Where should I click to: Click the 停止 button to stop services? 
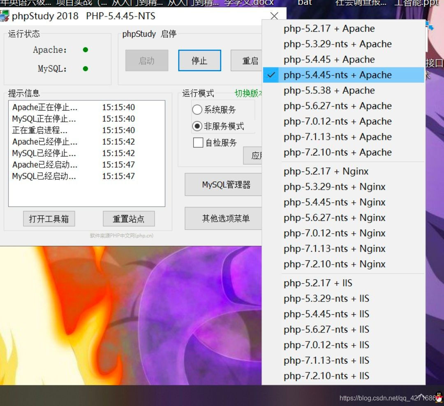click(199, 60)
